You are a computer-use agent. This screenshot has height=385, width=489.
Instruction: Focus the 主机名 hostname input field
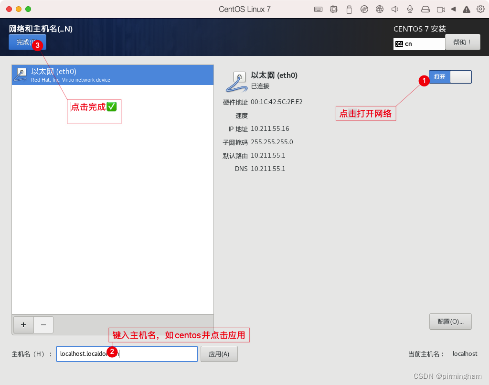[x=127, y=354]
